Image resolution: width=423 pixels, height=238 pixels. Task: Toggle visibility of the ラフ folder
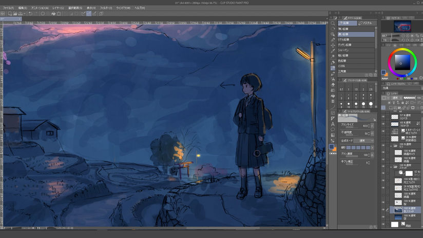point(383,146)
